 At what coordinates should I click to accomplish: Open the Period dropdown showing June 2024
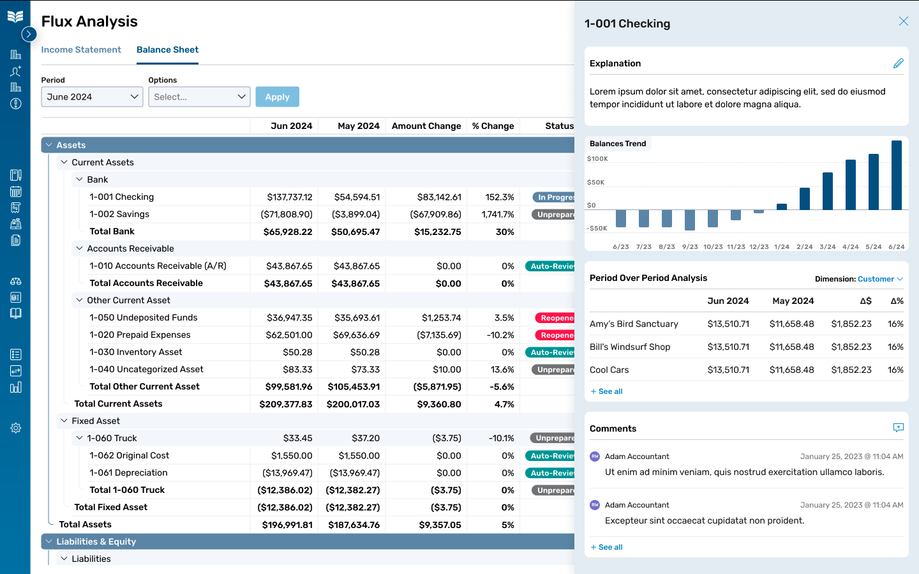click(92, 97)
